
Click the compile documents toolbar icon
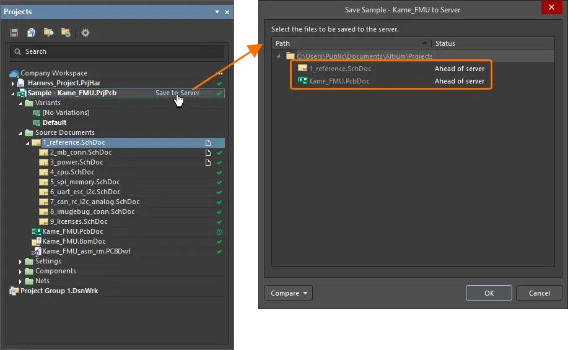[31, 33]
